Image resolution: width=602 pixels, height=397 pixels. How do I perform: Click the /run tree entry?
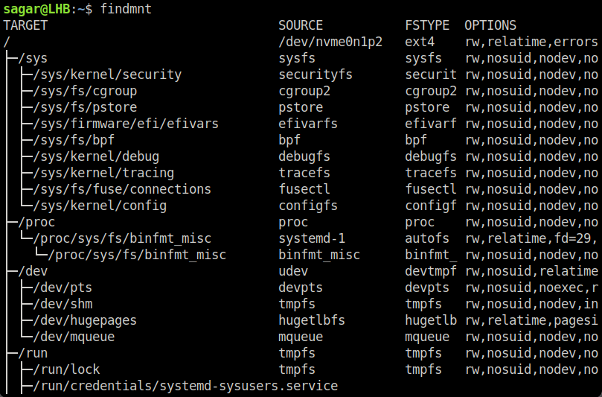coord(33,353)
